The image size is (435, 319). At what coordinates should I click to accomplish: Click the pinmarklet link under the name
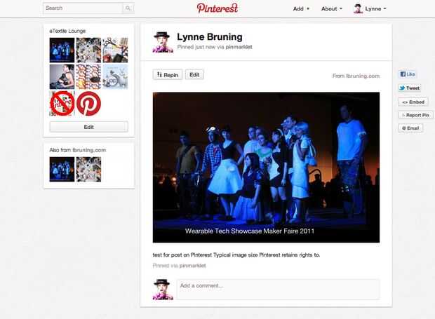pos(239,47)
